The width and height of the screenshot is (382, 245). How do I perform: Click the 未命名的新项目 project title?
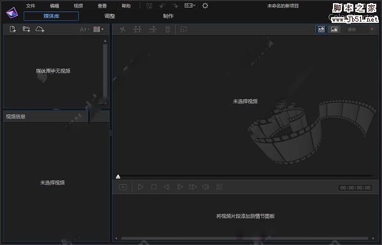pyautogui.click(x=283, y=6)
